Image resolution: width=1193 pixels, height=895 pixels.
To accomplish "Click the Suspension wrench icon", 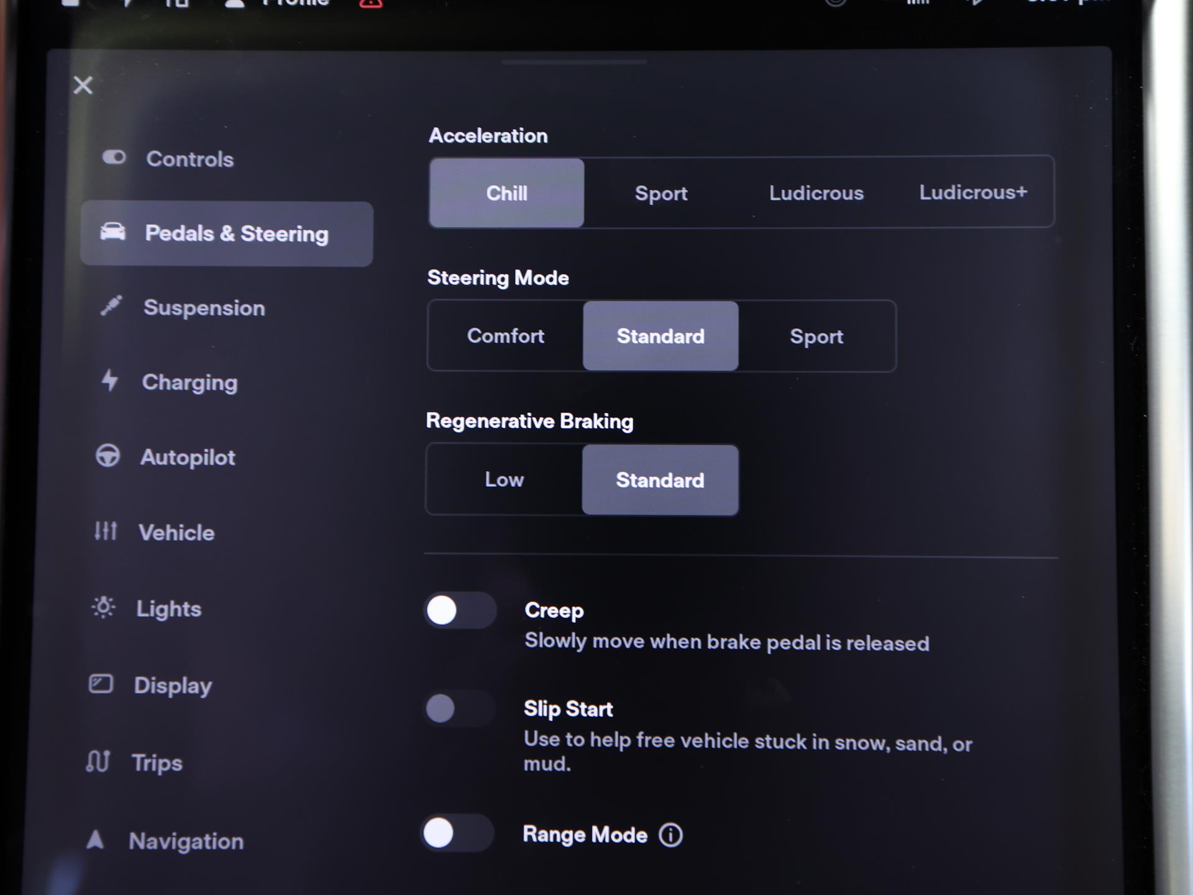I will 112,306.
